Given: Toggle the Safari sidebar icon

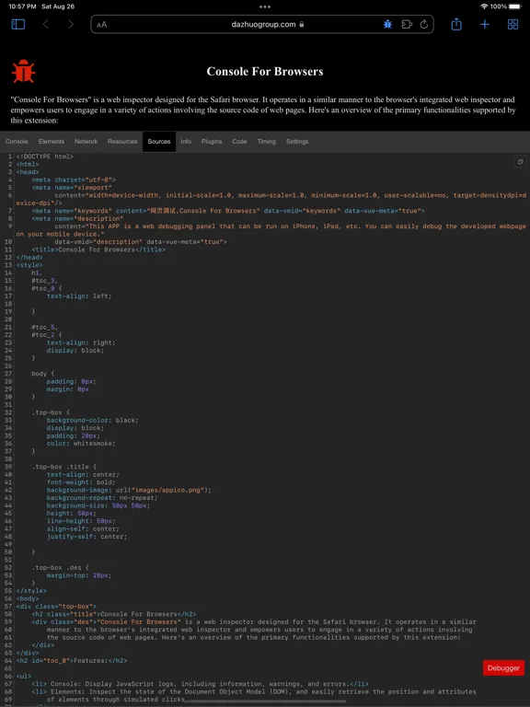Looking at the screenshot, I should [18, 24].
